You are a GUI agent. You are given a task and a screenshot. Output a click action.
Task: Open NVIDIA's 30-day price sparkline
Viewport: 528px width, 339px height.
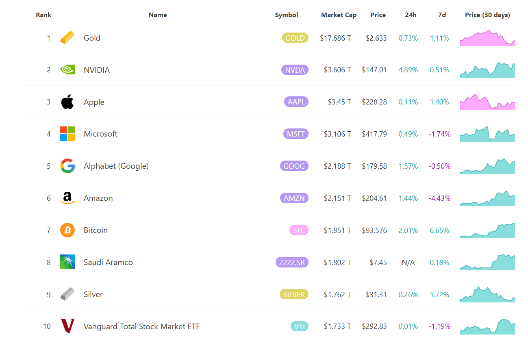[487, 70]
